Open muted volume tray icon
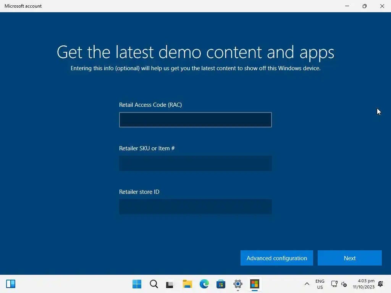This screenshot has width=391, height=293. [x=344, y=284]
